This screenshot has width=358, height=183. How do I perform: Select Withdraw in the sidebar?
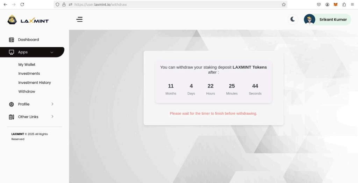point(27,92)
